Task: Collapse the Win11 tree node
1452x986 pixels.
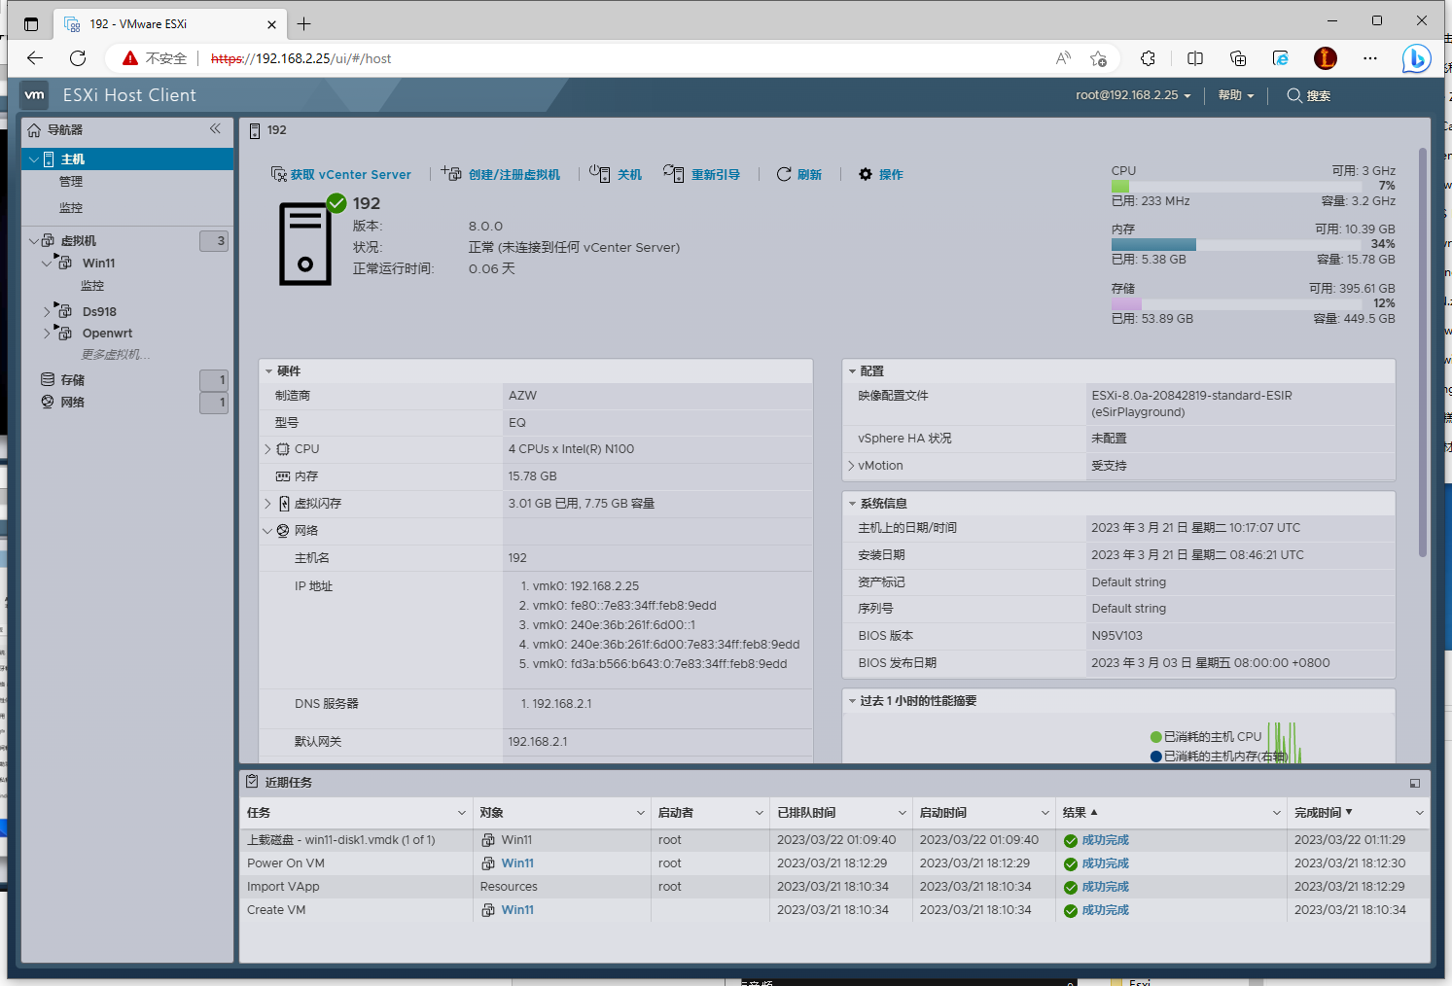Action: click(47, 263)
